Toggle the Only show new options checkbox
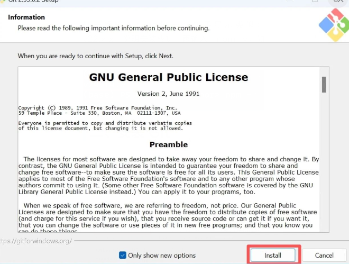Image resolution: width=349 pixels, height=264 pixels. tap(123, 255)
